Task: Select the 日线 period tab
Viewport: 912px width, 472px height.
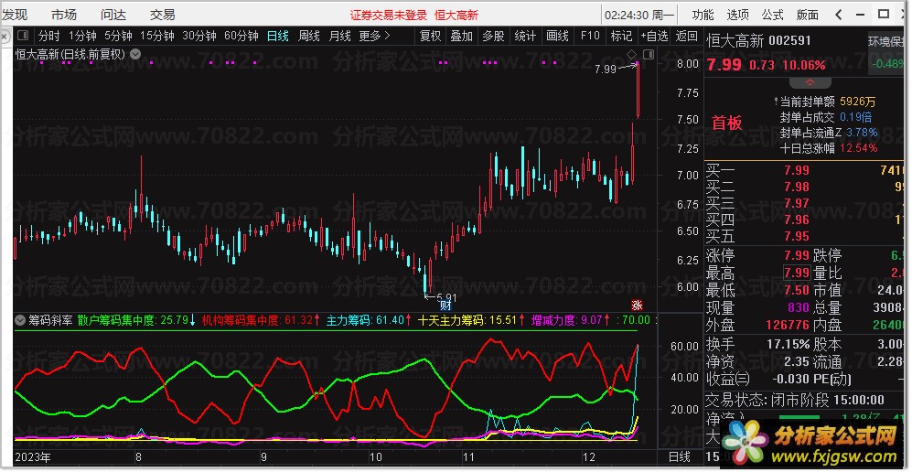Action: 278,36
